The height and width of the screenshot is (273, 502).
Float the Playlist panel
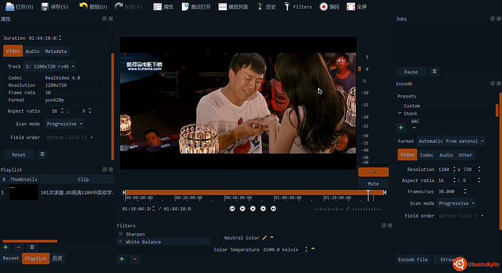click(x=104, y=170)
